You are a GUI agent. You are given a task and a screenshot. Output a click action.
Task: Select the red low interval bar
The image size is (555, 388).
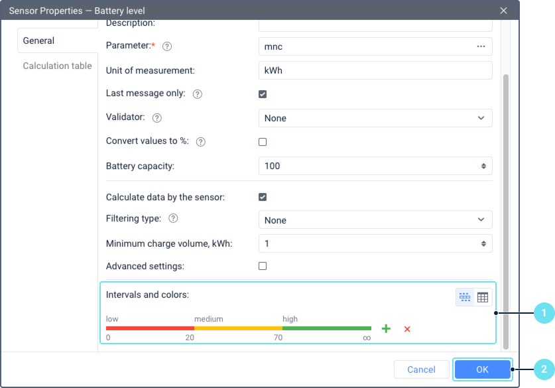(150, 328)
